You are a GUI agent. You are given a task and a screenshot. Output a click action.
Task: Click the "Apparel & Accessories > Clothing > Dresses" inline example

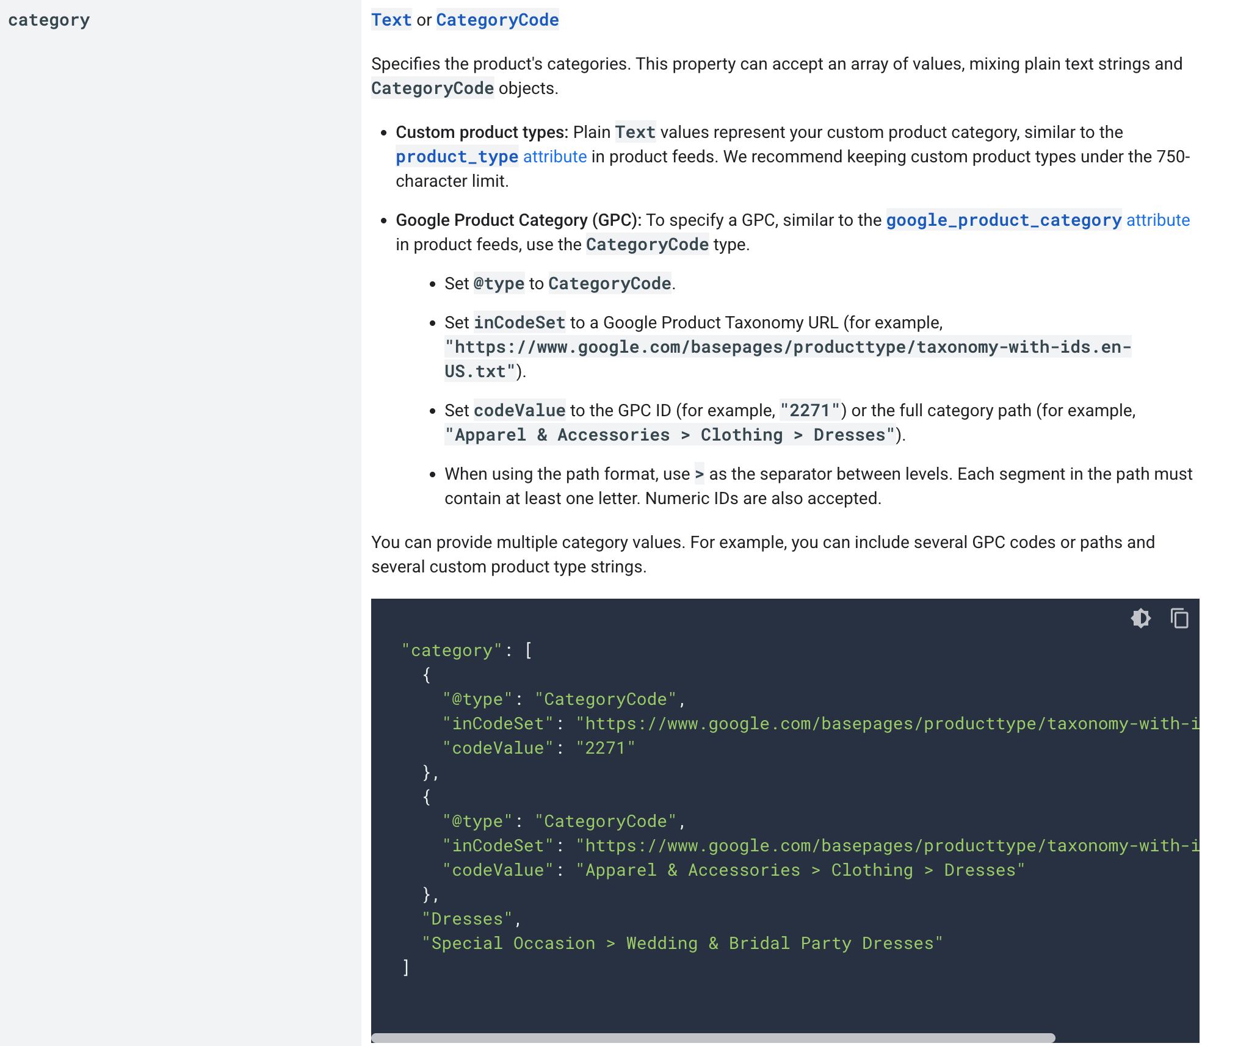tap(670, 435)
